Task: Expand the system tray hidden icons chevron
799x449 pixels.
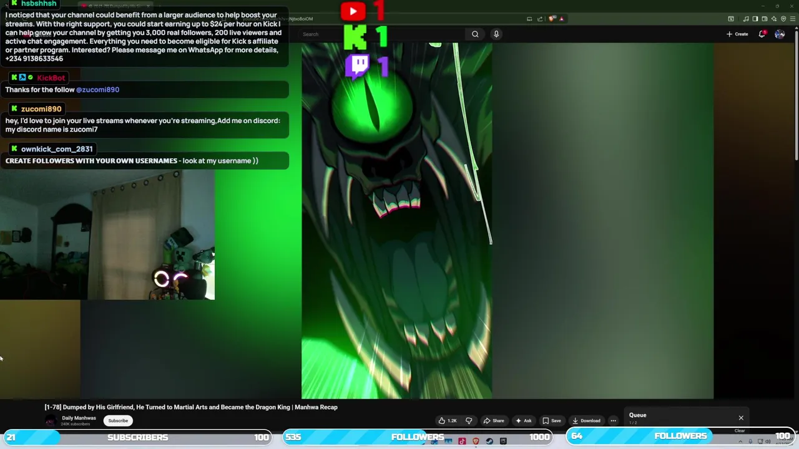Action: coord(740,442)
